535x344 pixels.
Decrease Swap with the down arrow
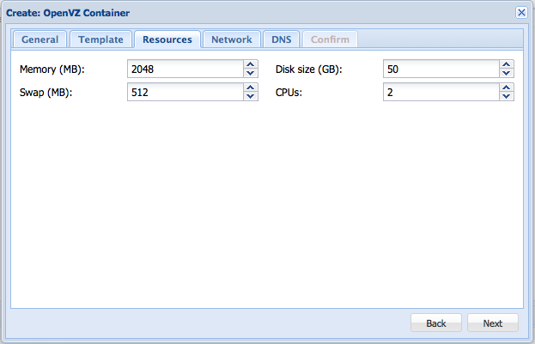point(251,96)
